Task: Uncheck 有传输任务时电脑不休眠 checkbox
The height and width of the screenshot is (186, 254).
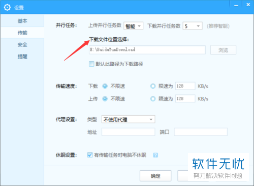Action: pyautogui.click(x=90, y=155)
